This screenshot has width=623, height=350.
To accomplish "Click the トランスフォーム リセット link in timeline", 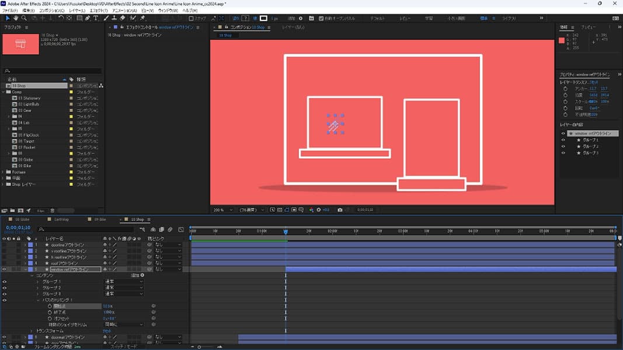I will click(107, 331).
